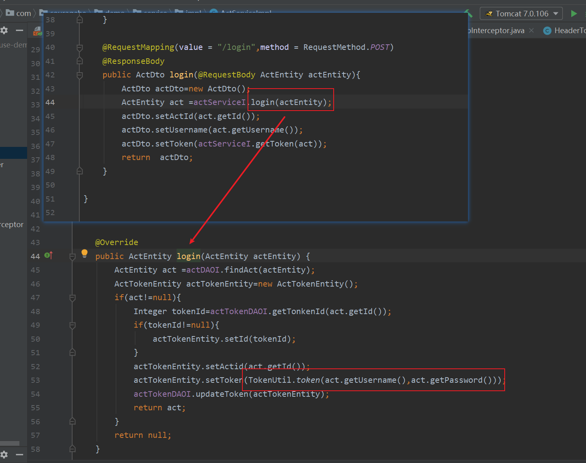Click fold end marker at line 51
Image resolution: width=586 pixels, height=463 pixels.
pos(73,352)
